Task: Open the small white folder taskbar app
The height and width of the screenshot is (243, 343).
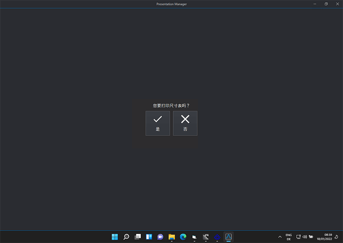Action: 195,237
